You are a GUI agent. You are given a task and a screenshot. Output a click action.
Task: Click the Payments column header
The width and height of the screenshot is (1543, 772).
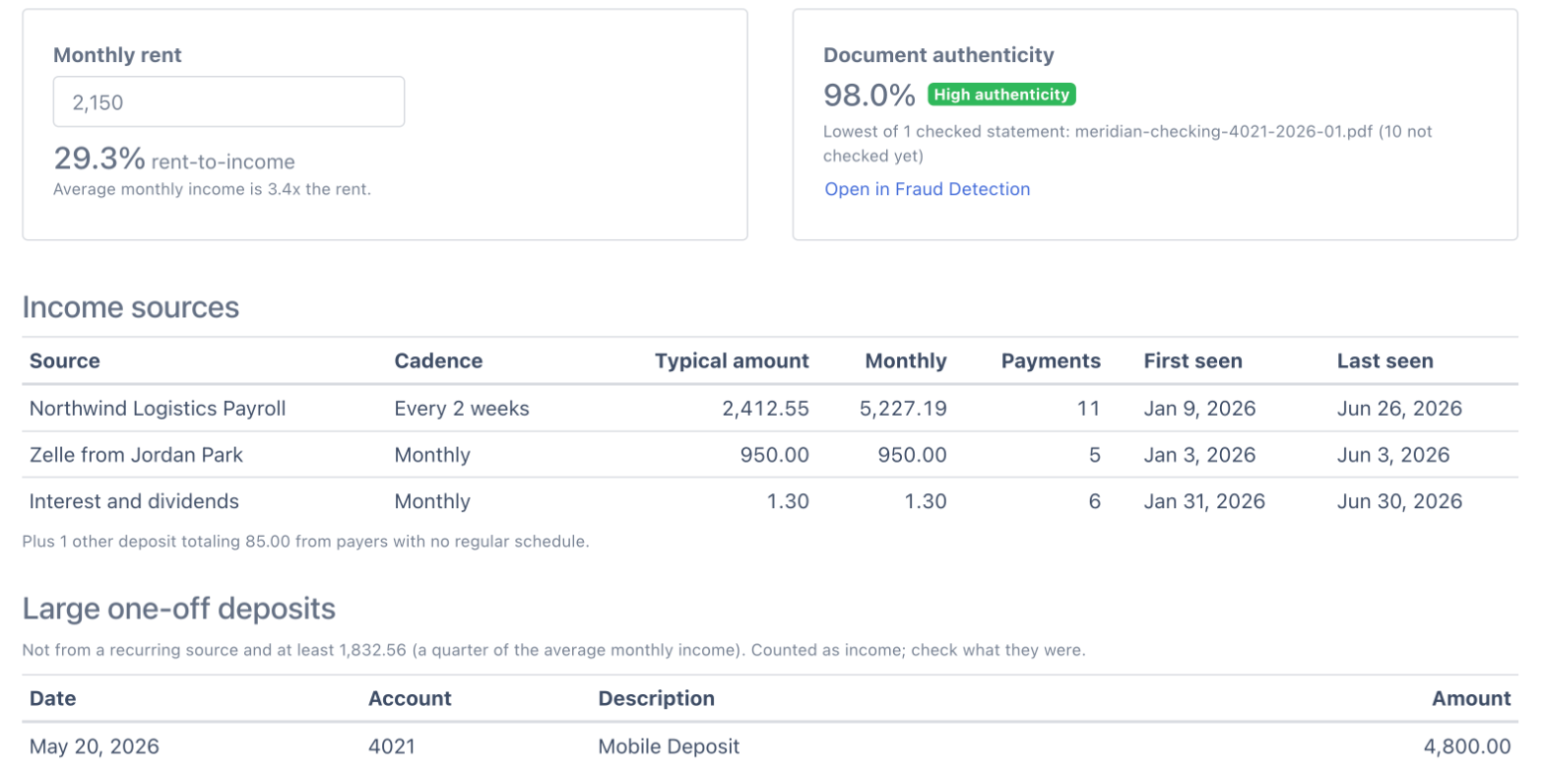(1051, 361)
